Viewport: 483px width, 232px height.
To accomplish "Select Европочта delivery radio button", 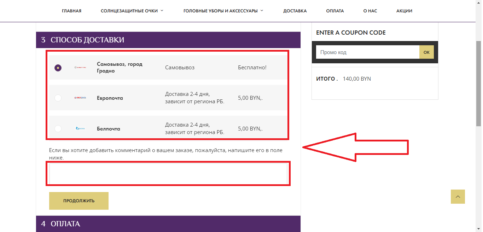I will tap(58, 98).
